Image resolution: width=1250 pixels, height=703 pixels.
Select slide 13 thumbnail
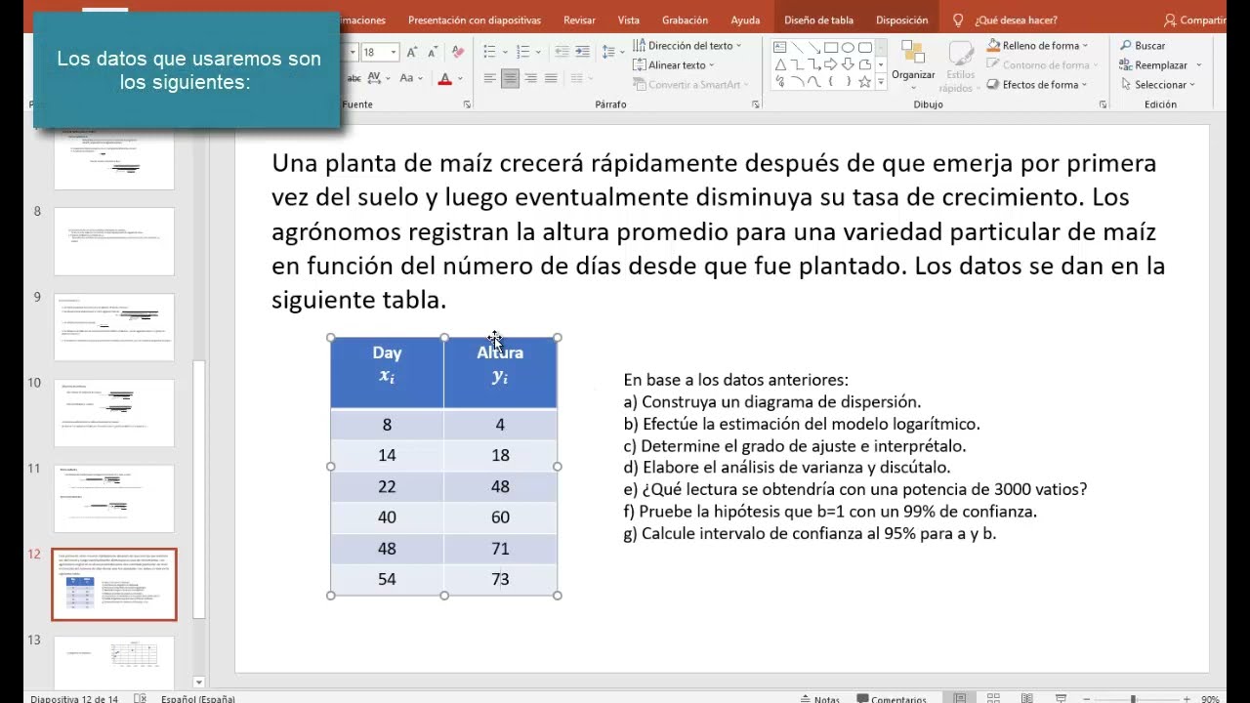(114, 664)
